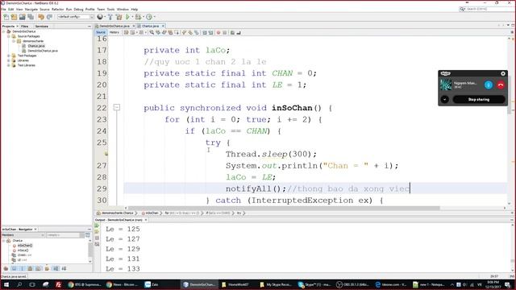Viewport: 516px width, 290px height.
Task: Click the Stop sharing button
Action: 479,99
